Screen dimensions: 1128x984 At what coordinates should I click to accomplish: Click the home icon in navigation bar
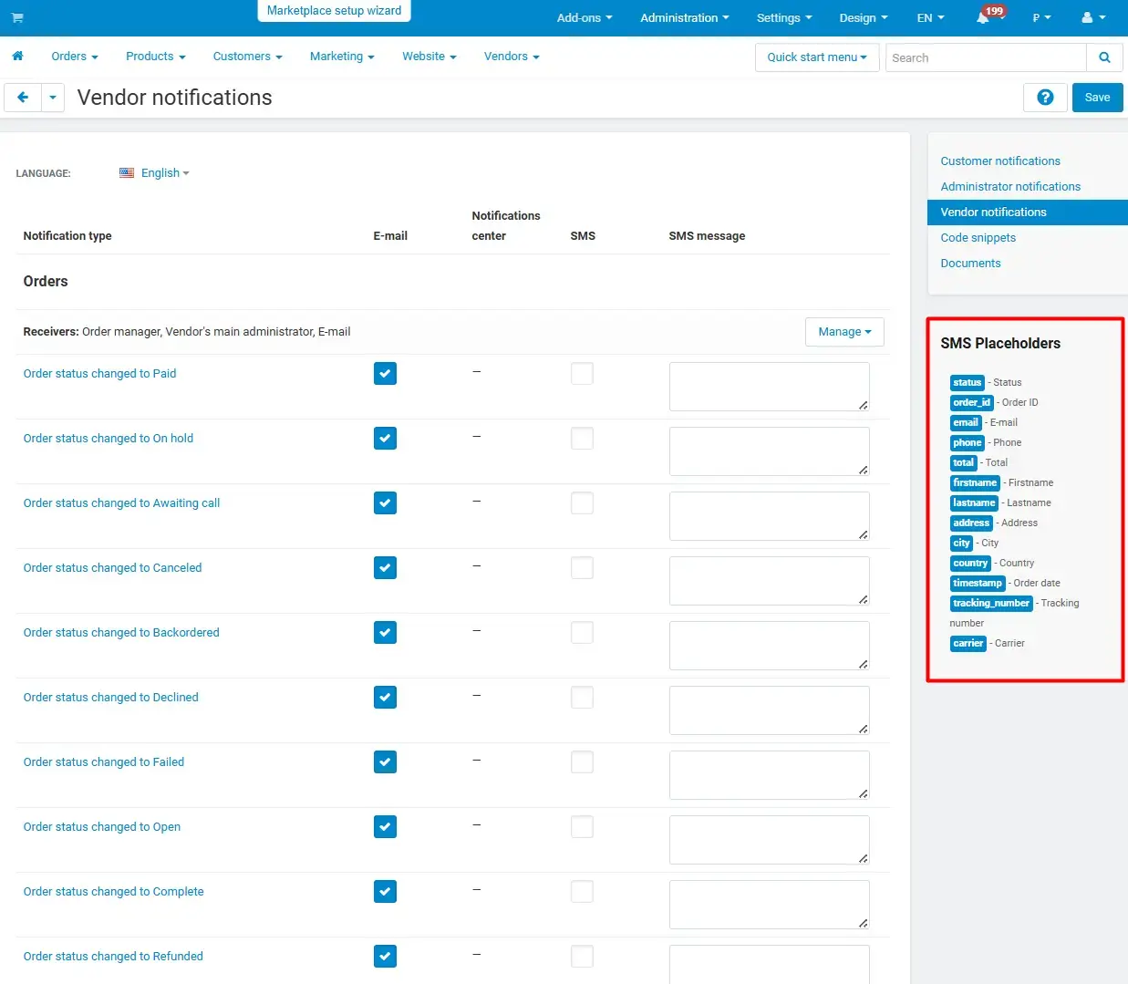pos(17,57)
